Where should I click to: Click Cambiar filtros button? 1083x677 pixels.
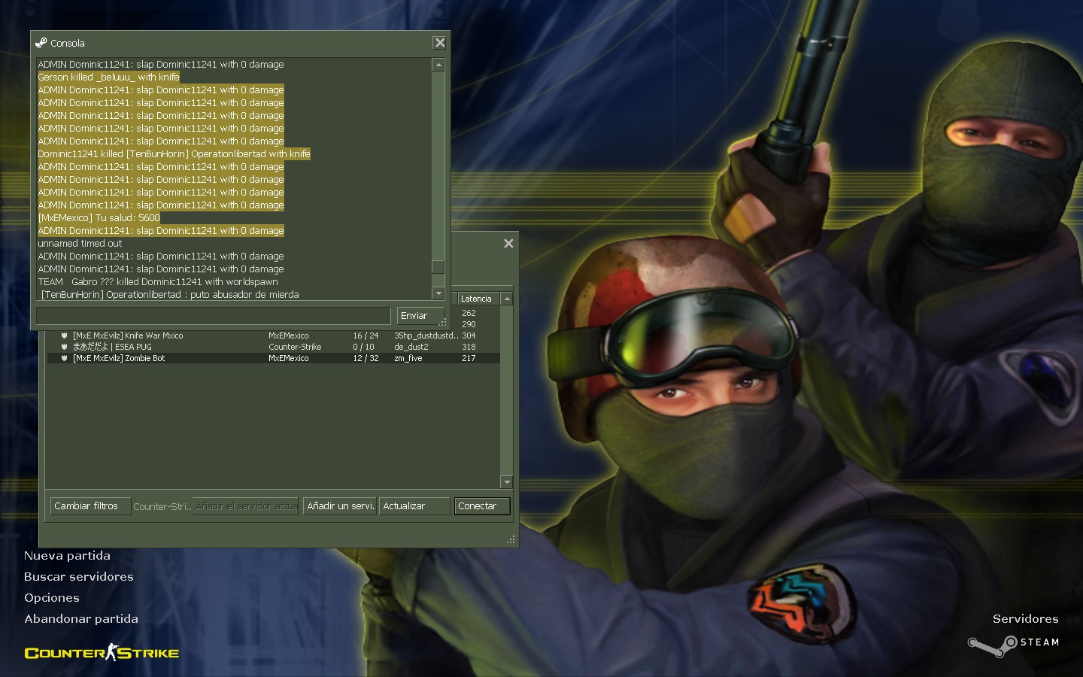point(90,506)
